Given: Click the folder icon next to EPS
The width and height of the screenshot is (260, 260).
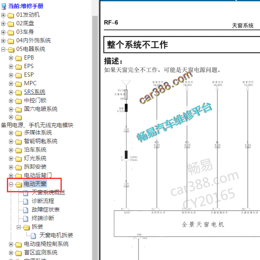Looking at the screenshot, I should 18,67.
